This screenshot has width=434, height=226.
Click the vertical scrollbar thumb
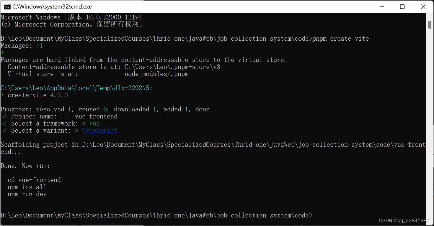point(430,25)
